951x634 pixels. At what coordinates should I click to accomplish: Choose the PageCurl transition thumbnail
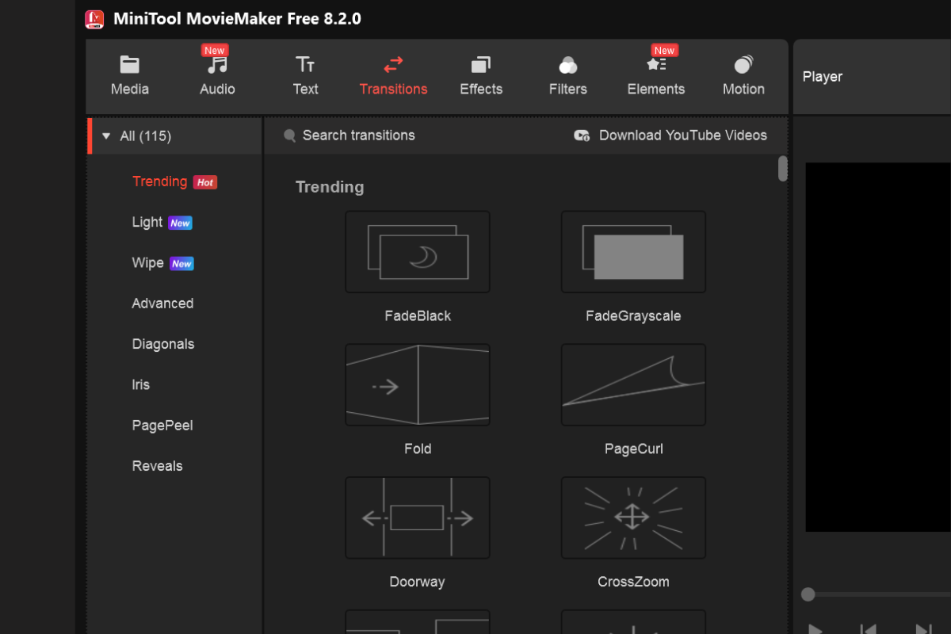click(x=633, y=385)
